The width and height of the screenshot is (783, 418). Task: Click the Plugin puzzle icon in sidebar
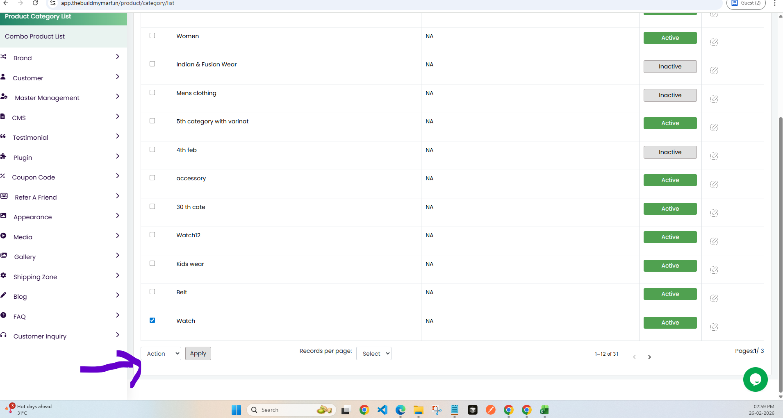pos(3,157)
